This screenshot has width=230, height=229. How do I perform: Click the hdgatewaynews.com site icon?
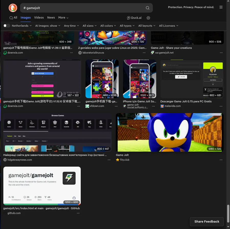[5, 160]
